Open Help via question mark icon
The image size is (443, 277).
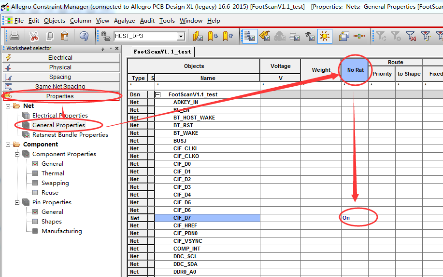pos(84,36)
